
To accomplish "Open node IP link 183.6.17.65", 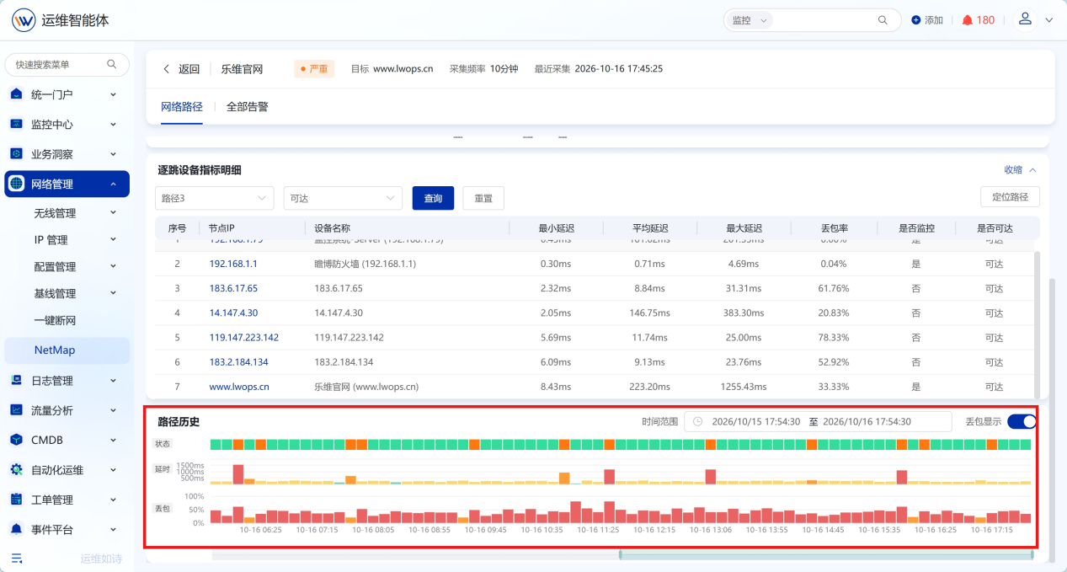I will (233, 288).
